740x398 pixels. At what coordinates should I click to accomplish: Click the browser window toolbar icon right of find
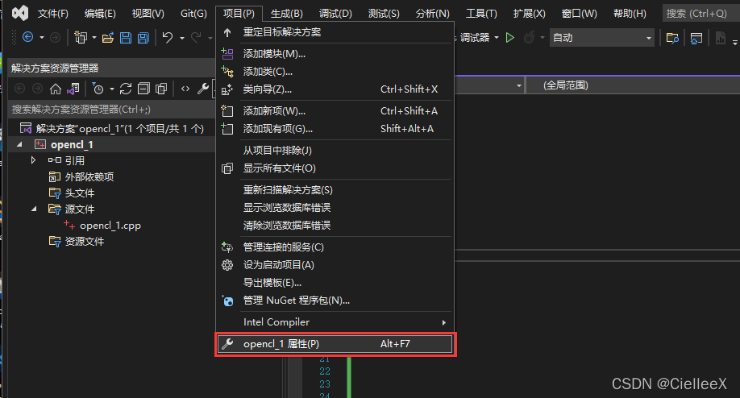click(696, 38)
